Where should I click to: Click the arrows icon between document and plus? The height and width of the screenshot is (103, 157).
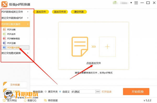94,47
